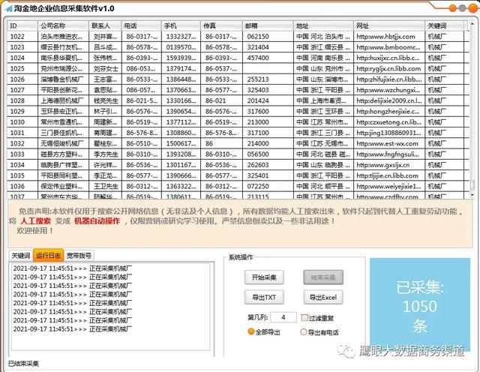The height and width of the screenshot is (372, 480).
Task: Choose the 导出有电话 radio option
Action: click(303, 331)
